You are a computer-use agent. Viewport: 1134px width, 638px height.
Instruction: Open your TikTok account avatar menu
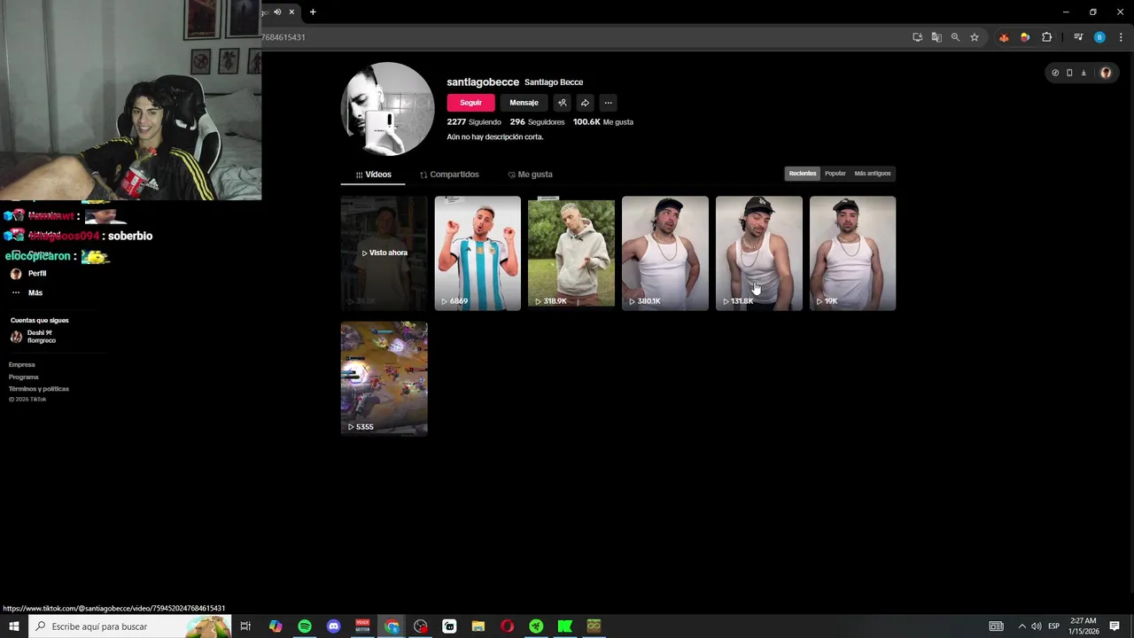pyautogui.click(x=1106, y=73)
